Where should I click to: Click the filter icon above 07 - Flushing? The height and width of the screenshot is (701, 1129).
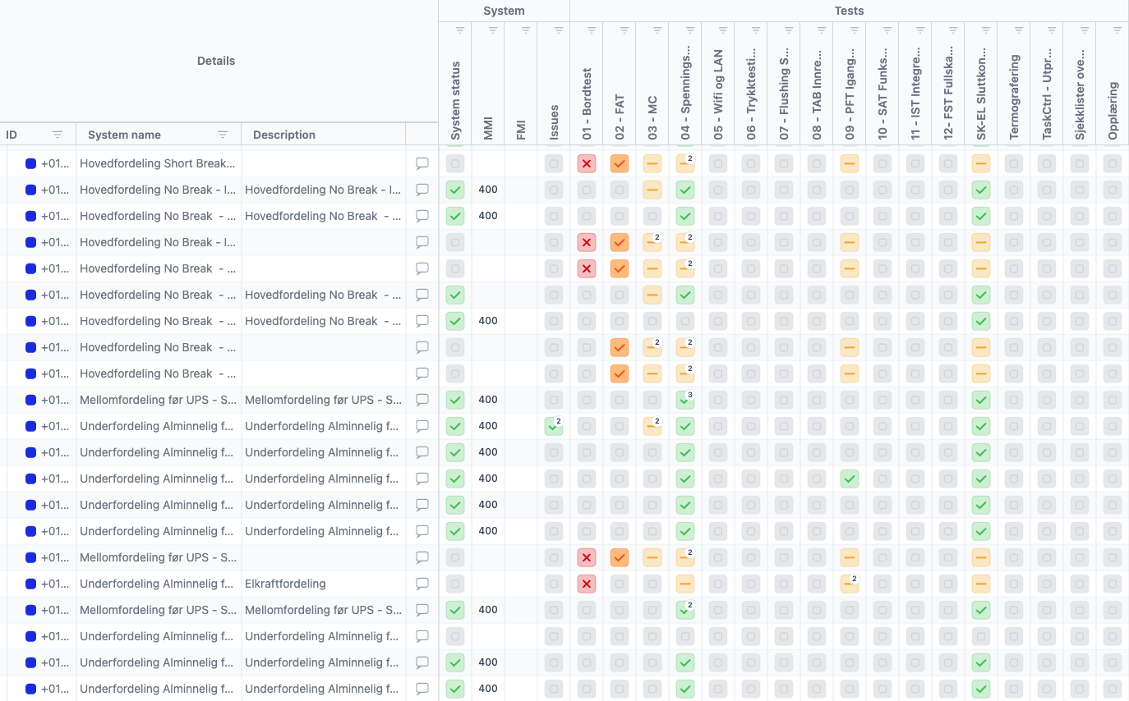pyautogui.click(x=789, y=30)
